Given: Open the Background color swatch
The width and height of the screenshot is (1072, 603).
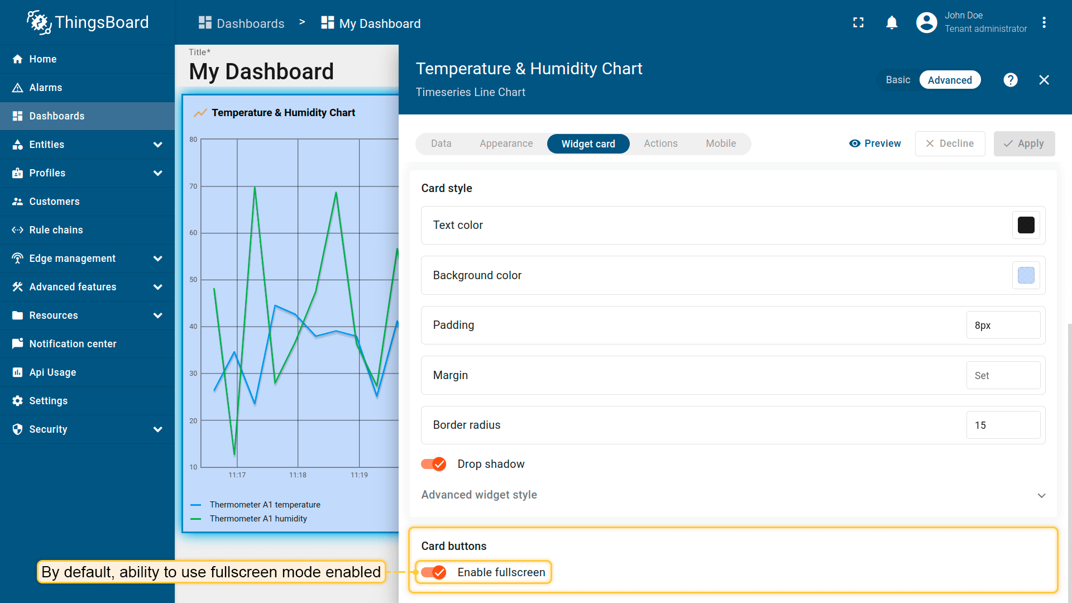Looking at the screenshot, I should (x=1026, y=275).
